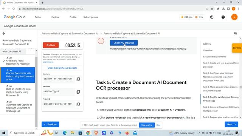The height and width of the screenshot is (136, 242).
Task: Open the Mail app from taskbar
Action: 135,133
